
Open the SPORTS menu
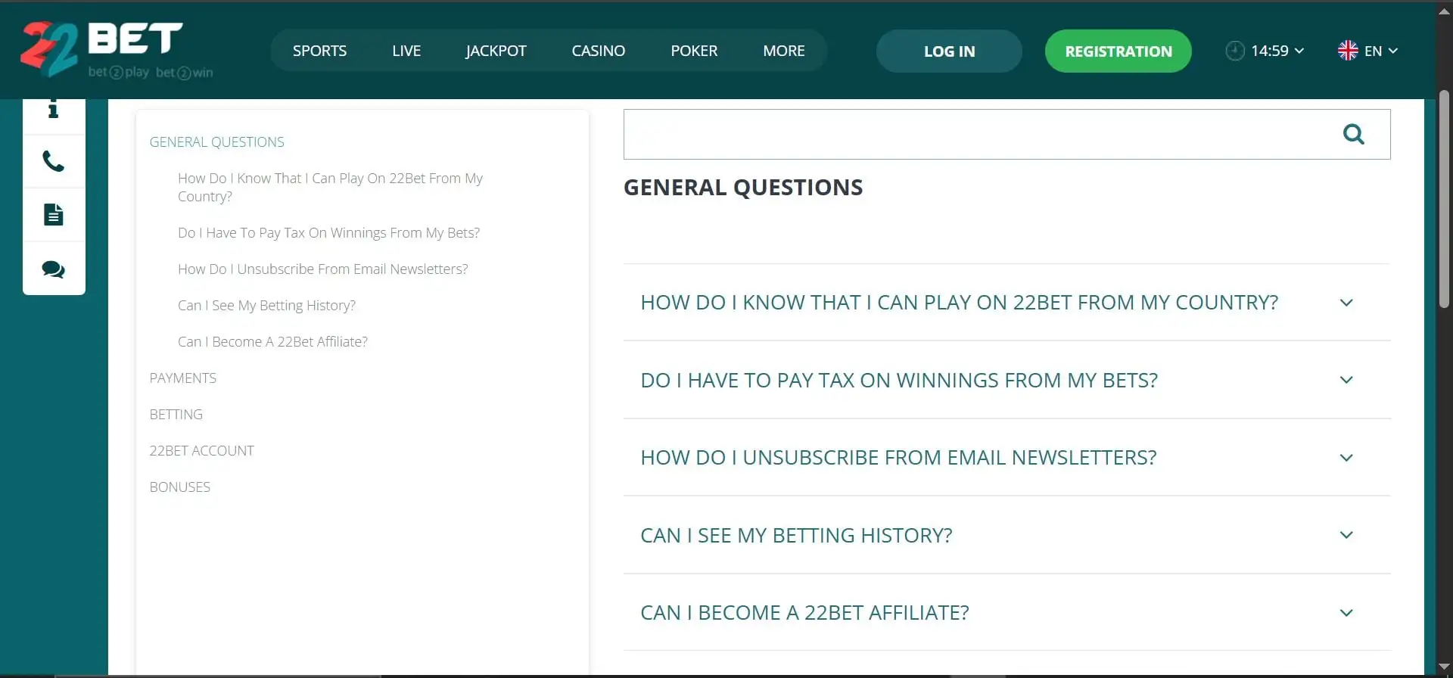[319, 51]
